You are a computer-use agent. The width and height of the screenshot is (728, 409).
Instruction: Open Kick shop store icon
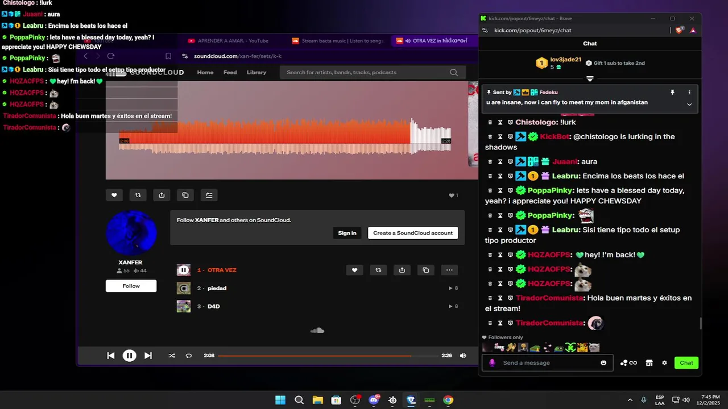pos(649,363)
